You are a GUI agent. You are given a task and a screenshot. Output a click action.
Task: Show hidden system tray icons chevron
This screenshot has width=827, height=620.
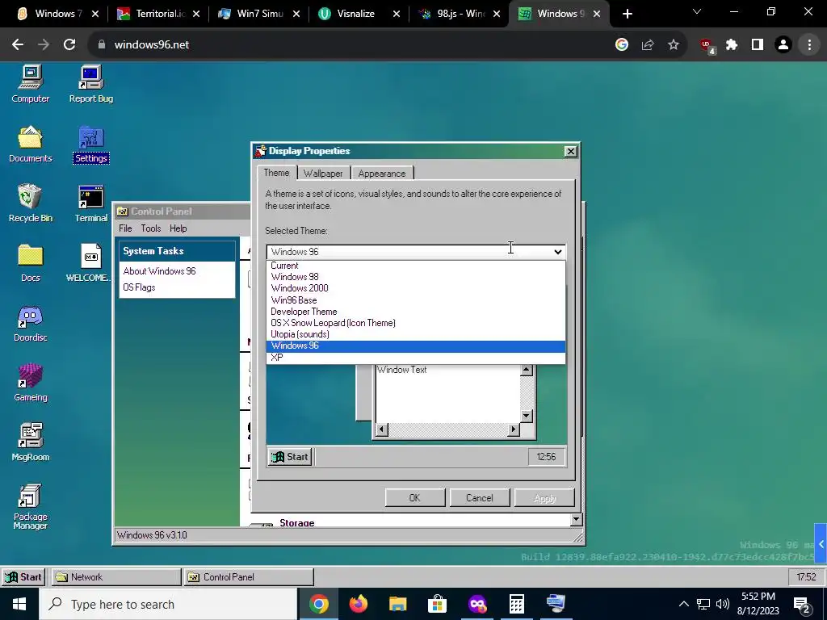click(683, 604)
